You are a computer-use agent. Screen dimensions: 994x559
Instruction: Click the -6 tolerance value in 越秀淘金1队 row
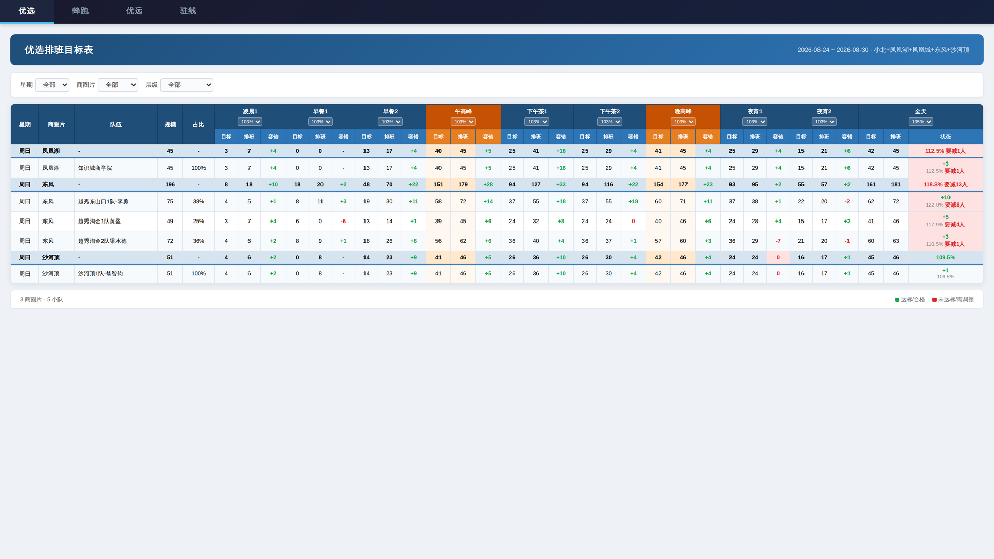pos(343,222)
